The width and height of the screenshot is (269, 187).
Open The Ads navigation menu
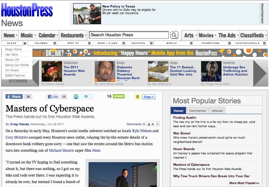pos(228,35)
